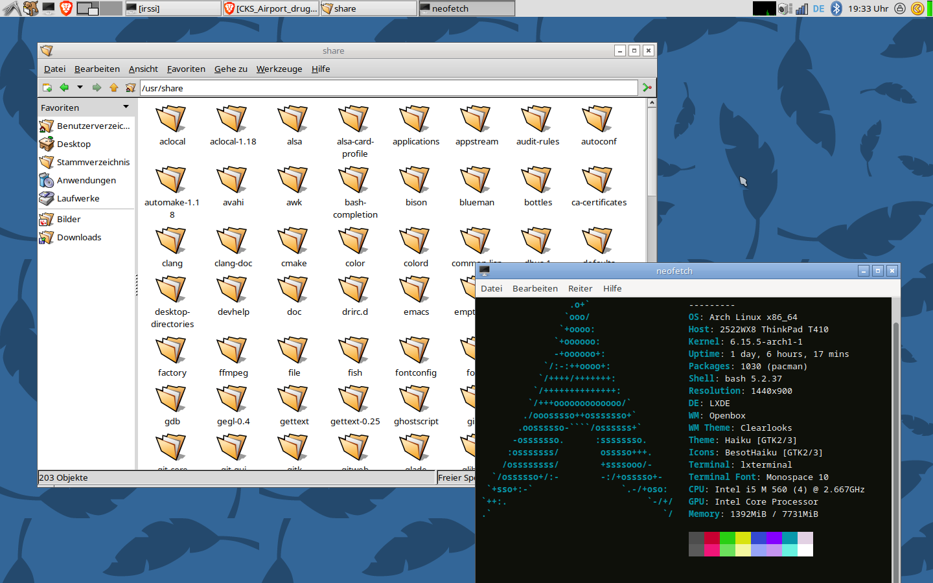933x583 pixels.
Task: Click the red color block in neofetch
Action: pos(711,538)
